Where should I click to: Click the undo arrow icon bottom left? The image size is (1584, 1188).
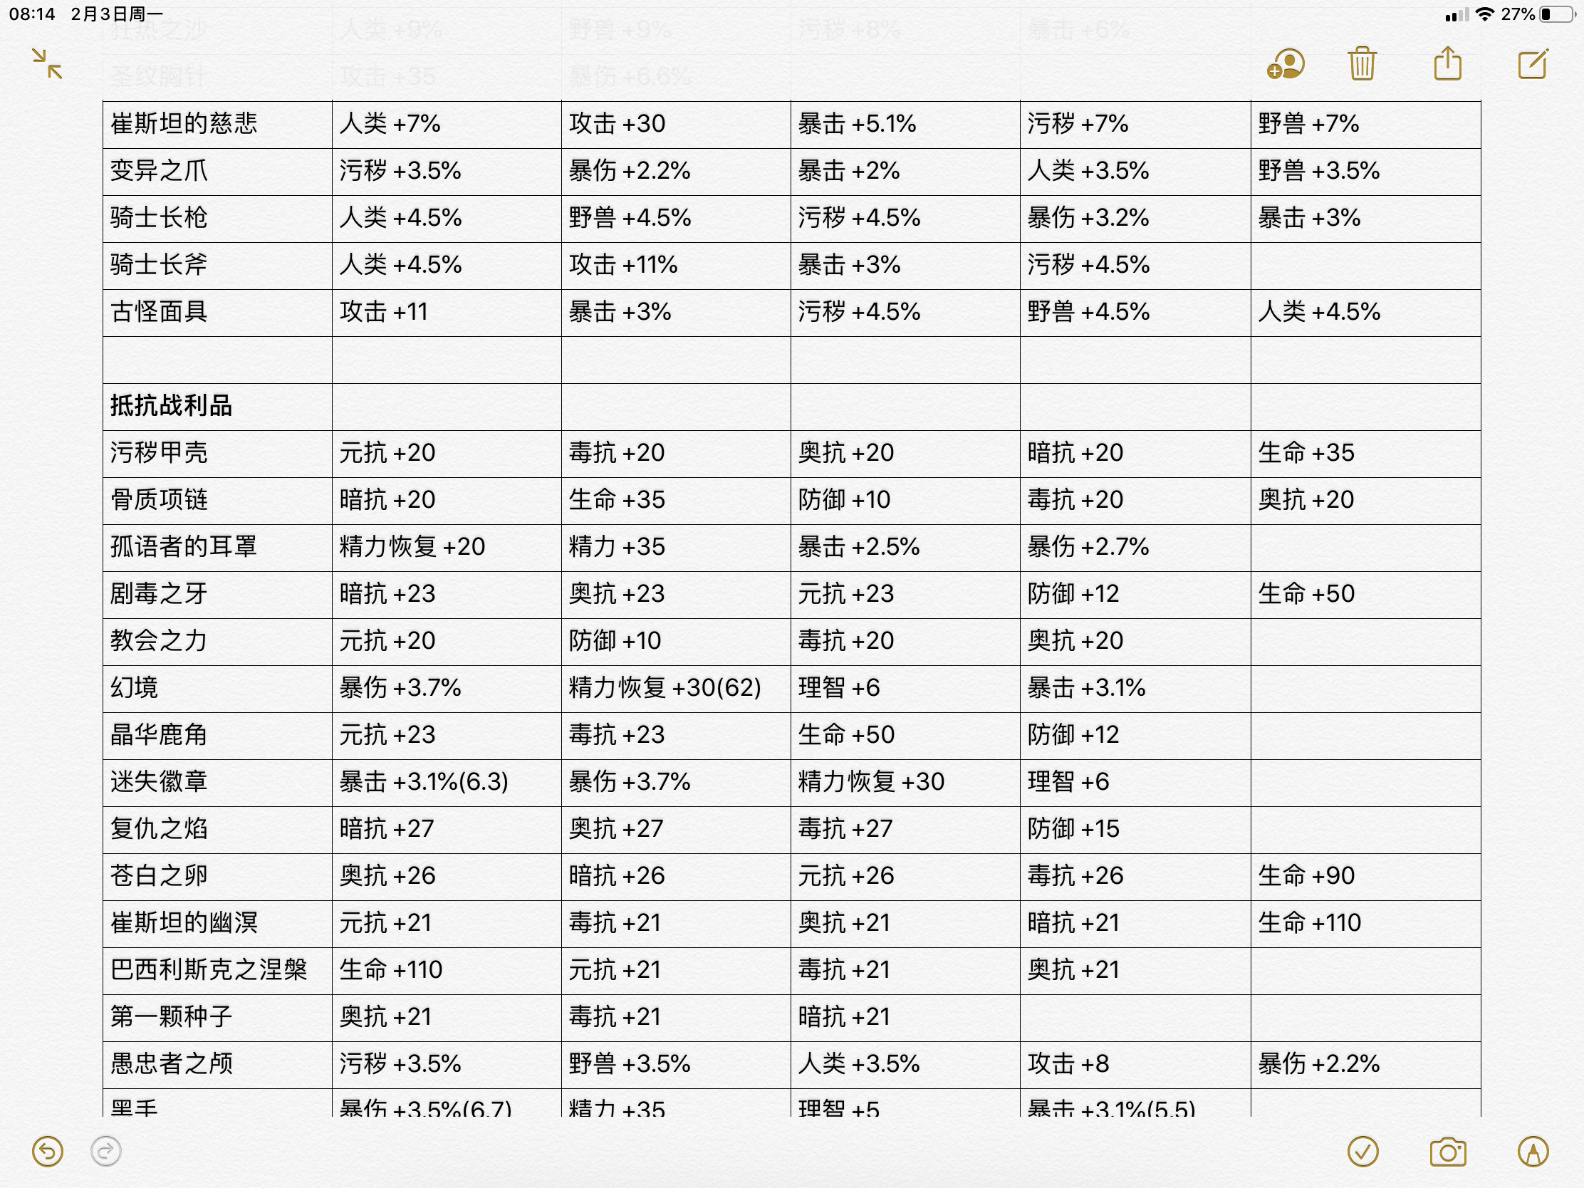coord(48,1150)
